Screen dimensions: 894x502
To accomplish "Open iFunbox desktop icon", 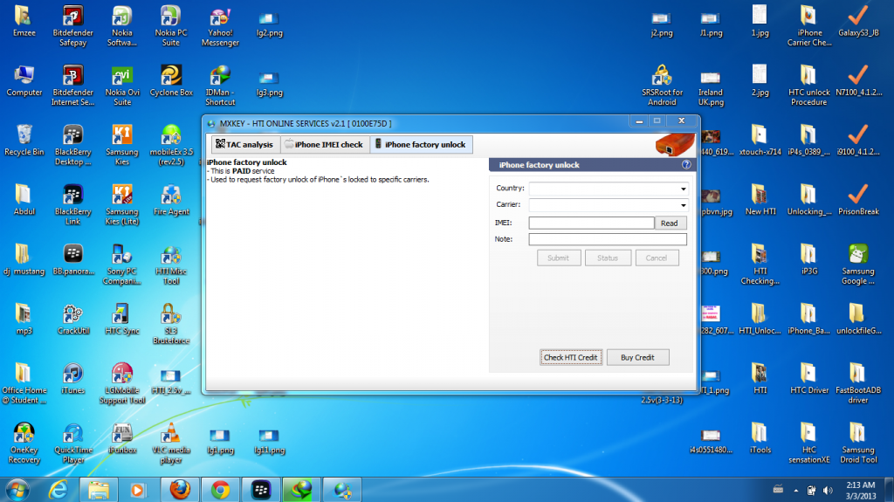I will (122, 438).
